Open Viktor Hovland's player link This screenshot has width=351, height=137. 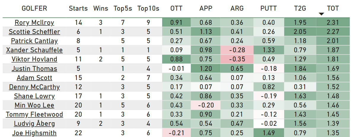click(x=34, y=59)
